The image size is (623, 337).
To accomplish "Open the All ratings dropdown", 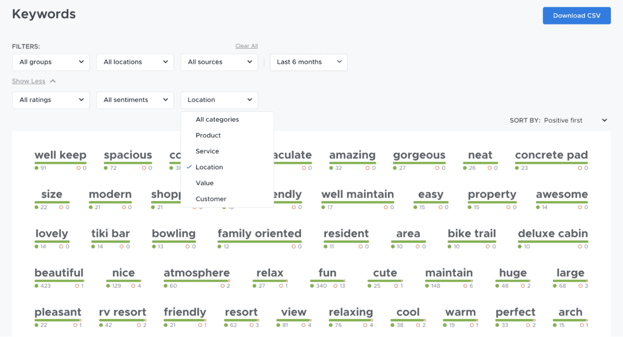I will [51, 100].
